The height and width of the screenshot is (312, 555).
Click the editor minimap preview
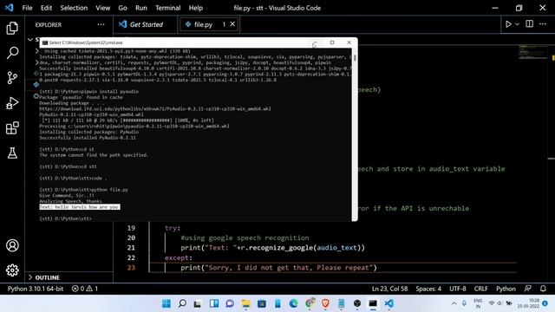point(533,52)
